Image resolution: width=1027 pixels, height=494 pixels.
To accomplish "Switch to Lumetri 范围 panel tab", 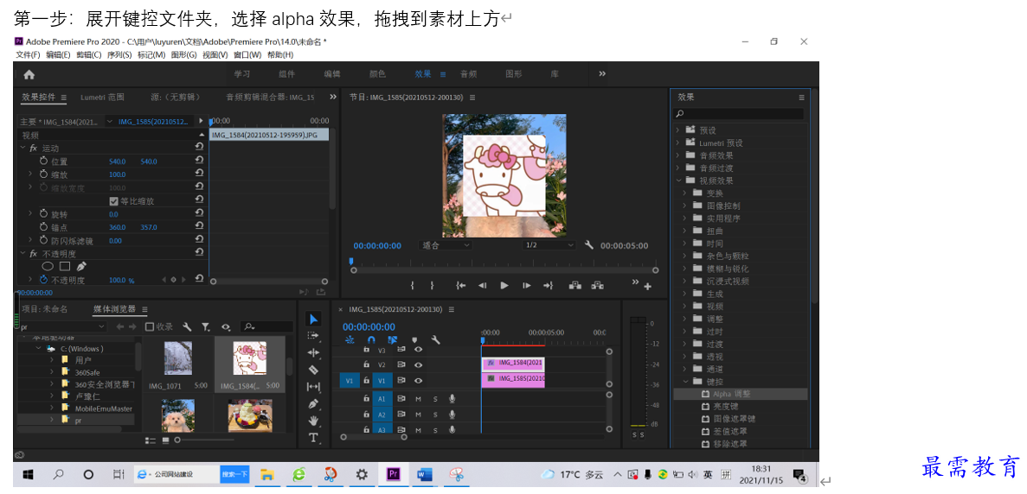I will tap(103, 98).
